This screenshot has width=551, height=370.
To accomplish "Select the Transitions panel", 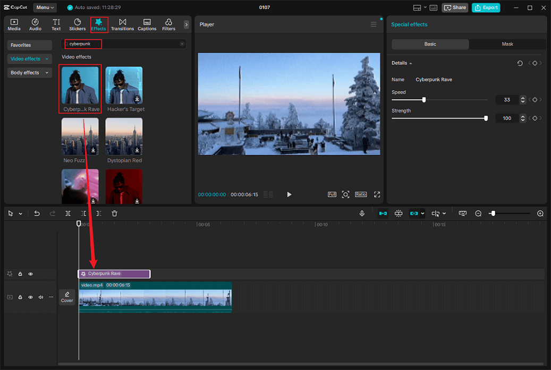I will [122, 24].
